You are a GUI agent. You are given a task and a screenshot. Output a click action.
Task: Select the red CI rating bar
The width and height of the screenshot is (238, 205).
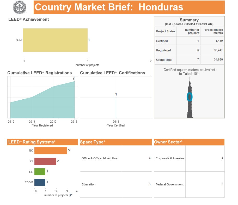[x=45, y=161]
